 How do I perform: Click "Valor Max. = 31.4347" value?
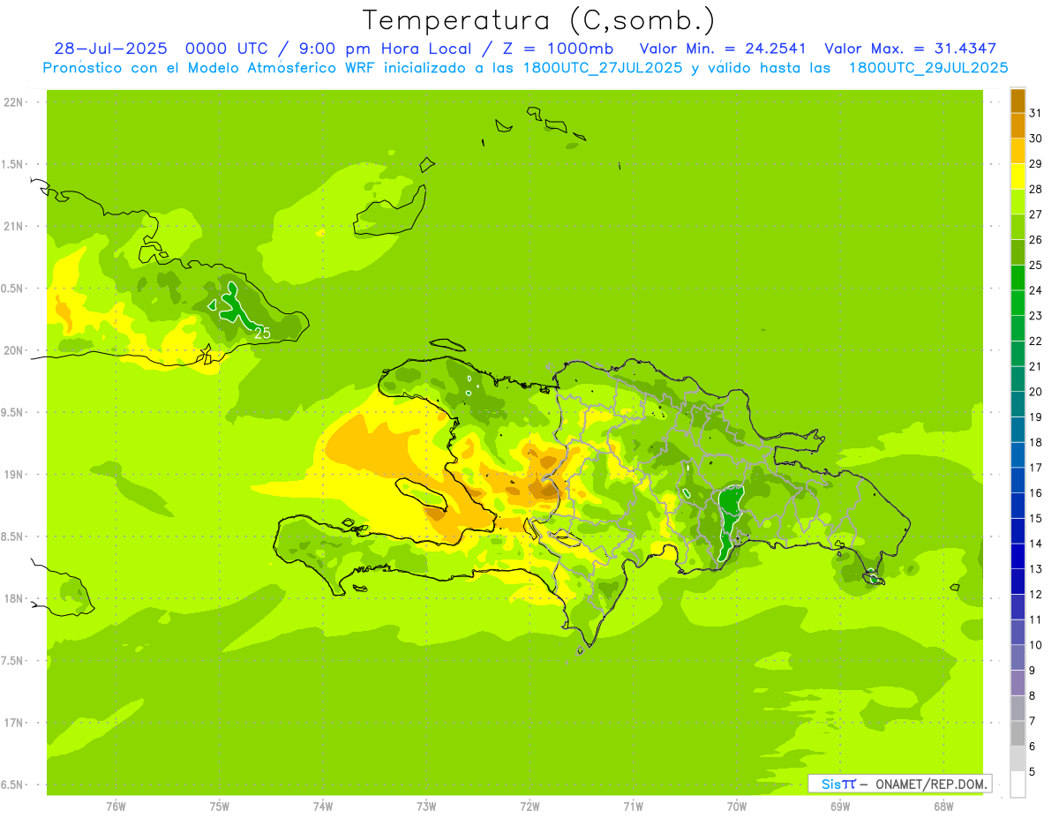coord(910,49)
